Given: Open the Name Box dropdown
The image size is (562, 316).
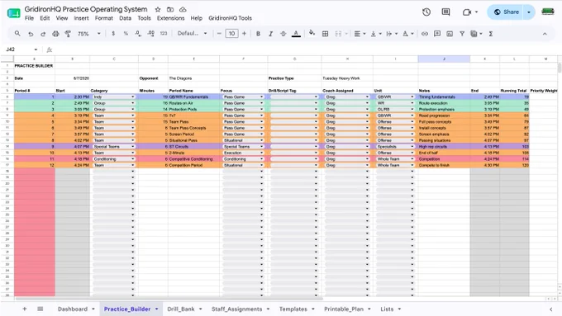Looking at the screenshot, I should [x=36, y=50].
